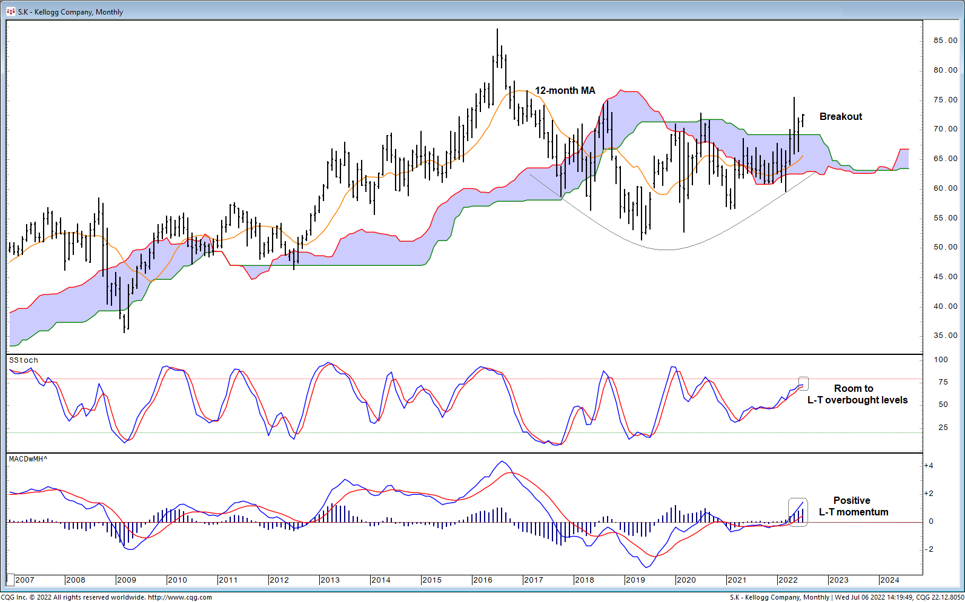Viewport: 965px width, 602px height.
Task: Click the 2007 year label on time axis
Action: (x=25, y=580)
